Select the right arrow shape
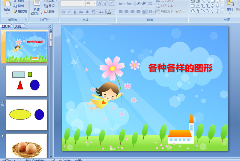This screenshot has height=161, width=240. point(212,6)
